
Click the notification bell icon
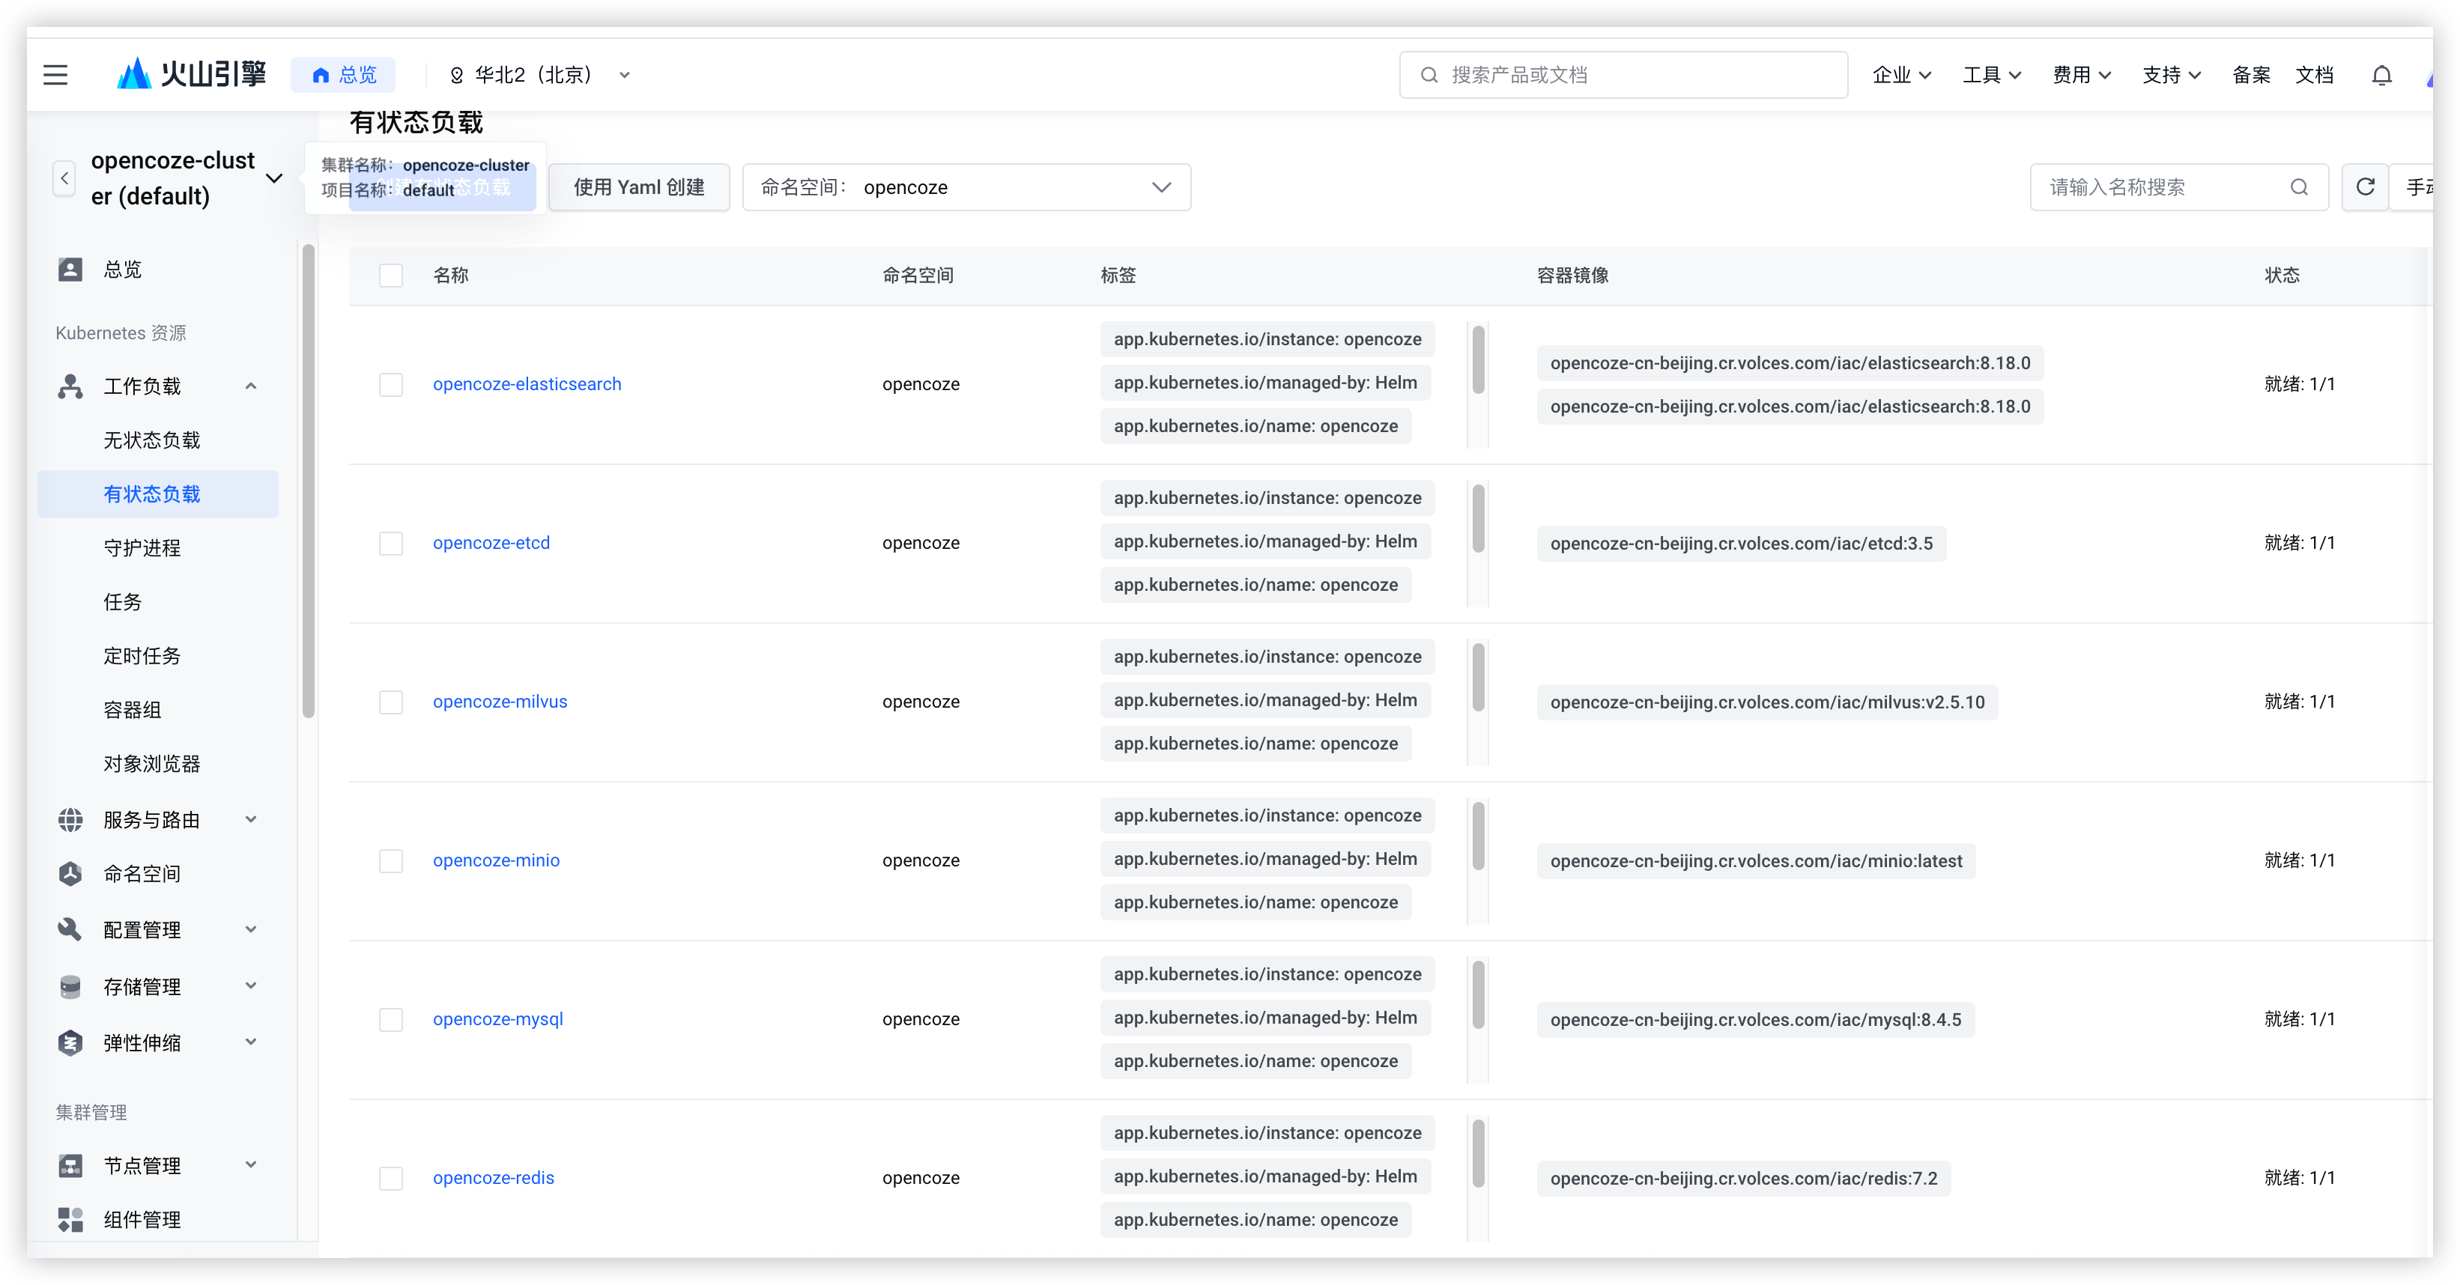pyautogui.click(x=2381, y=74)
